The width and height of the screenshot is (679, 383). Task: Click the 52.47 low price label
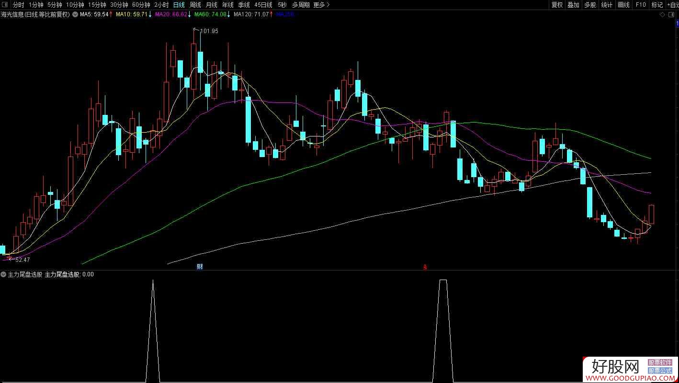22,259
